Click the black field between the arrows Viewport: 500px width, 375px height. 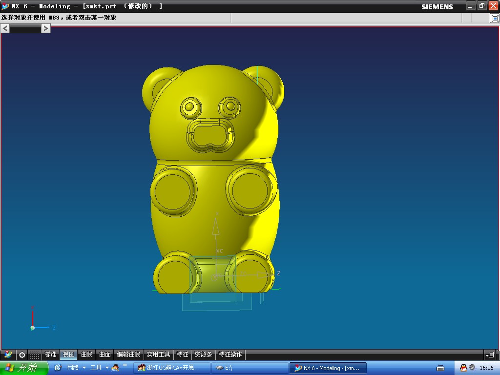point(25,29)
